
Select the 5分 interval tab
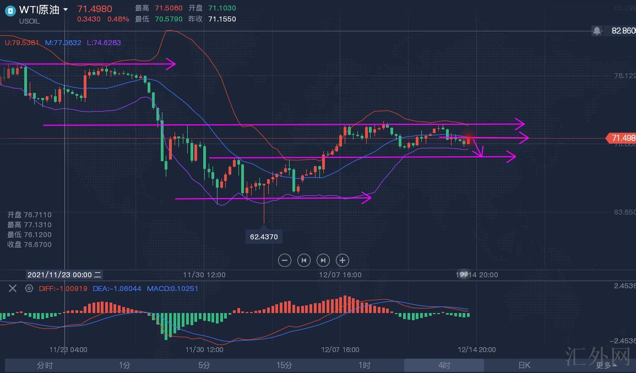204,365
